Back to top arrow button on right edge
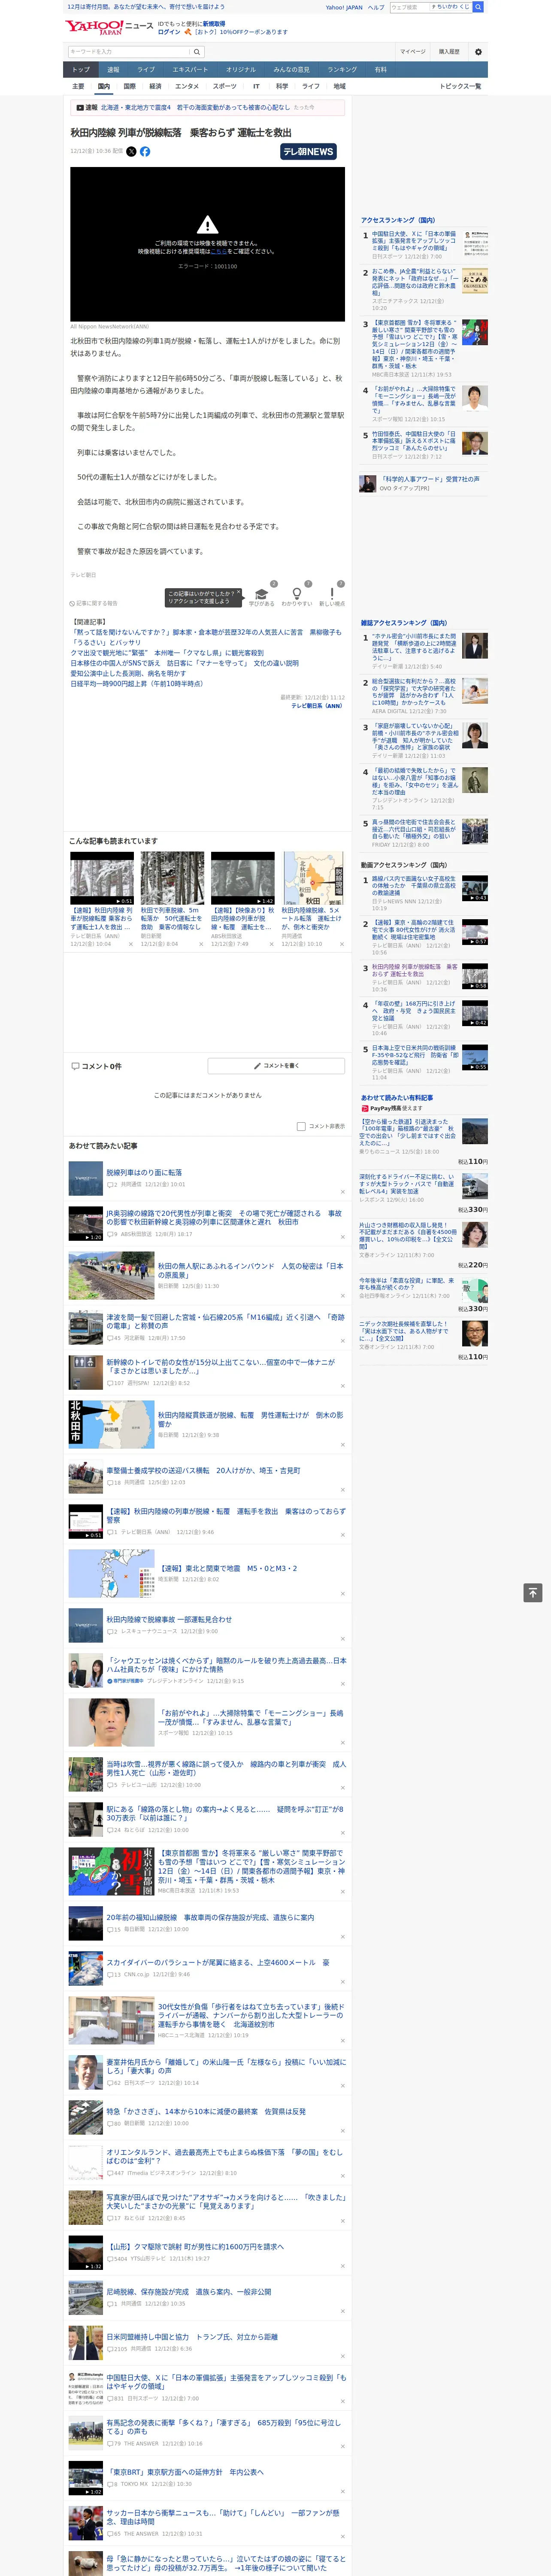 pyautogui.click(x=533, y=1593)
